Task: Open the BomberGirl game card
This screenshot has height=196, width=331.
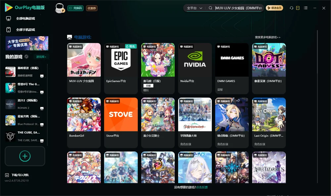Action: (84, 123)
